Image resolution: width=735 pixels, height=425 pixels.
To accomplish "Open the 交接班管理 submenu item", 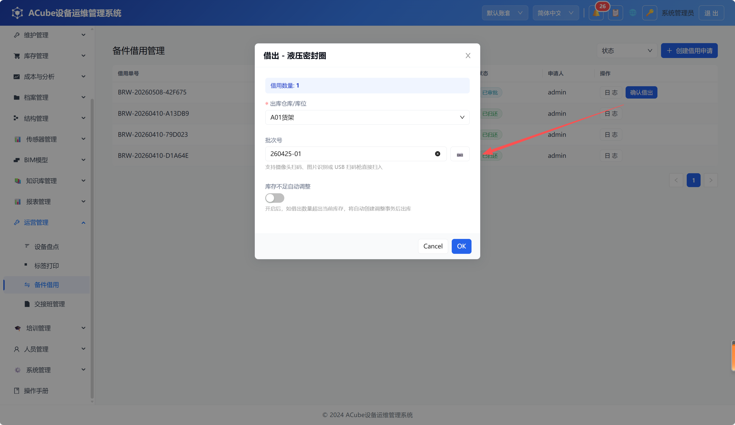I will click(47, 304).
